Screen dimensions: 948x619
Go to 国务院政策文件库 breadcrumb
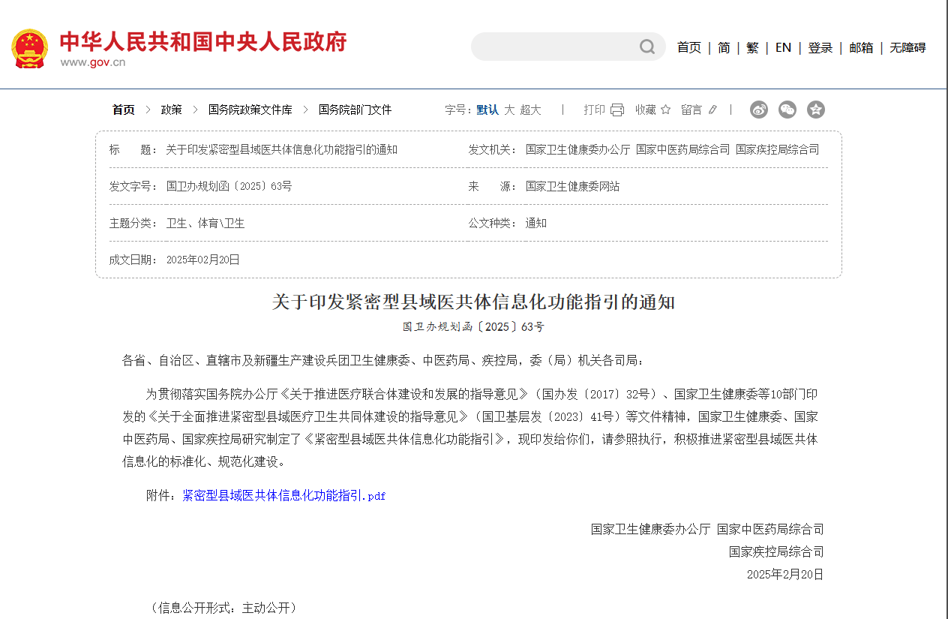pos(250,110)
